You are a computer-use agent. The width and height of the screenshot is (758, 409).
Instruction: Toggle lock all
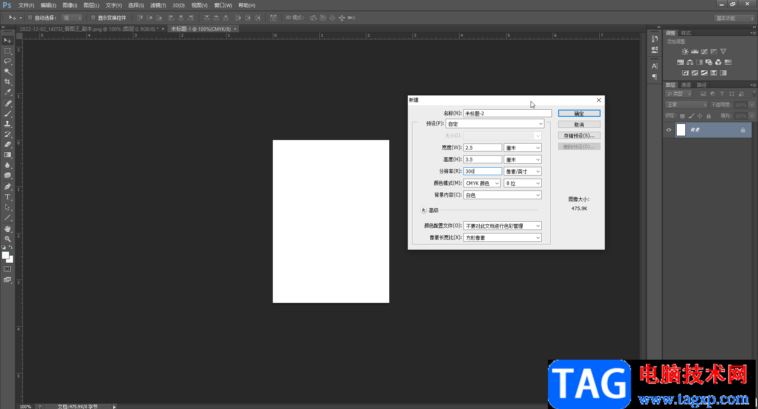(x=709, y=116)
